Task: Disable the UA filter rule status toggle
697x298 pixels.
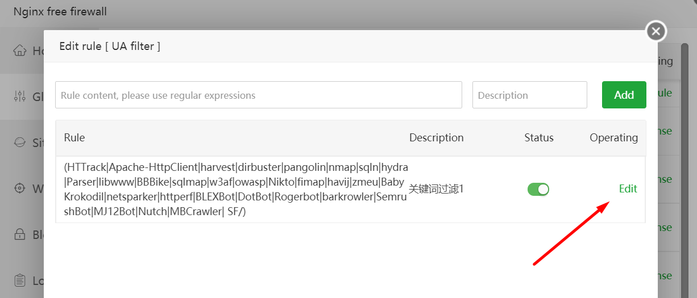Action: coord(538,189)
